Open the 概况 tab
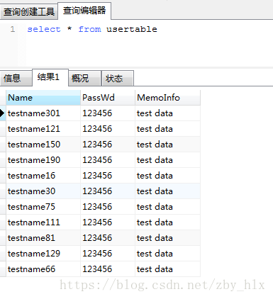The image size is (273, 299). (84, 78)
